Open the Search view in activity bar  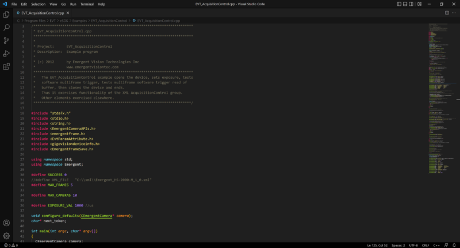6,27
